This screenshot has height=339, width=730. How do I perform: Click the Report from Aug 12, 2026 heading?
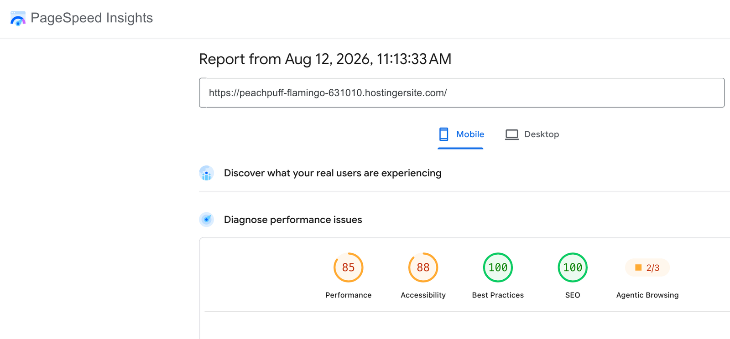pyautogui.click(x=325, y=59)
